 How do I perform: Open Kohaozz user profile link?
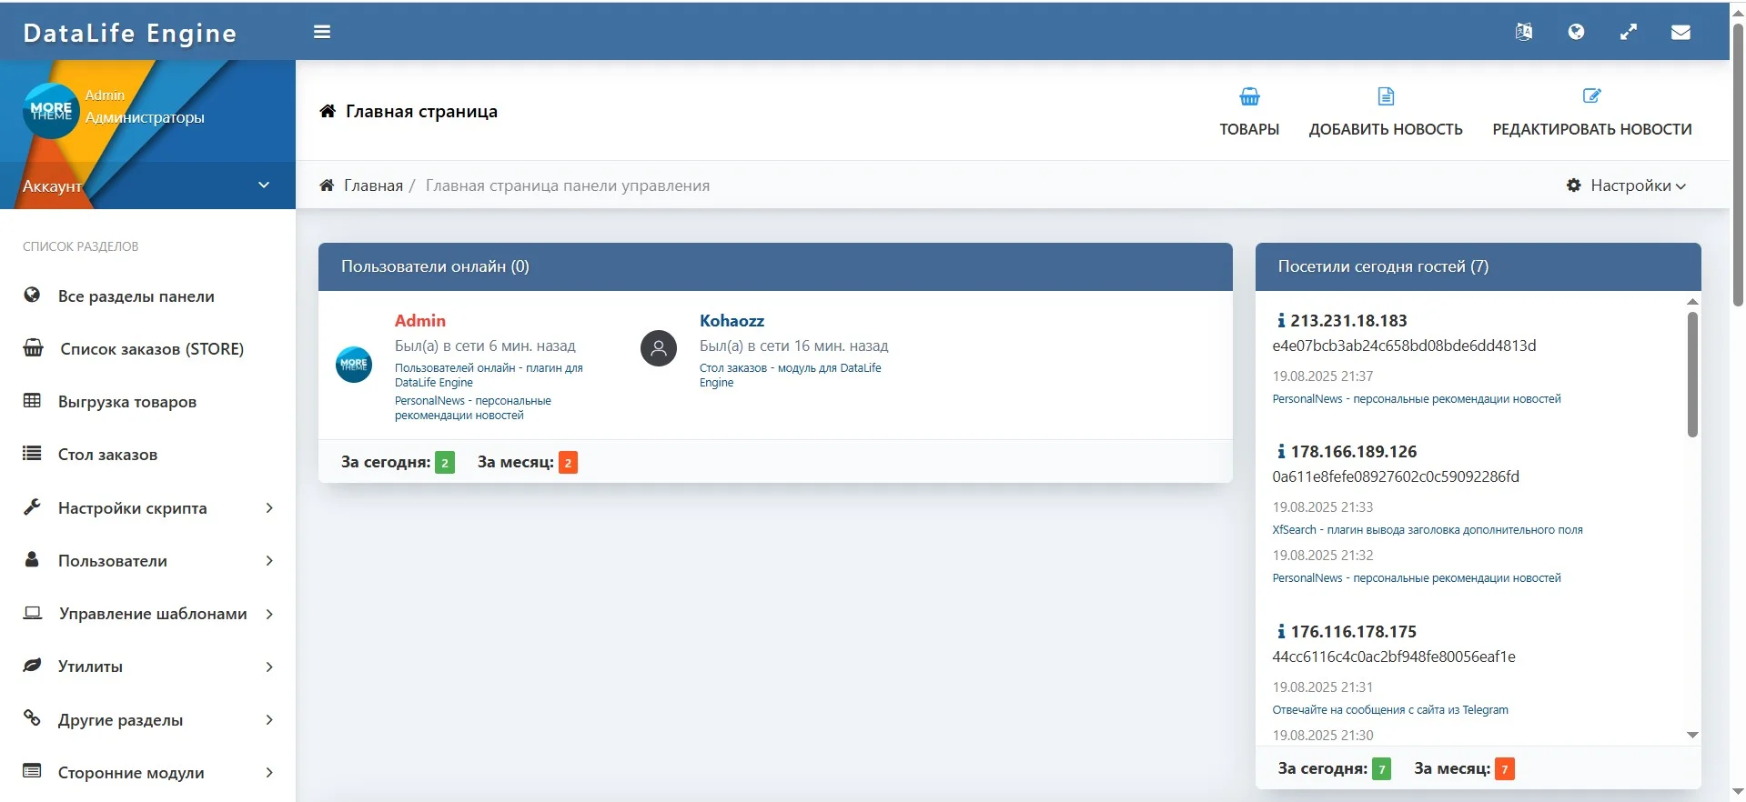pos(732,320)
